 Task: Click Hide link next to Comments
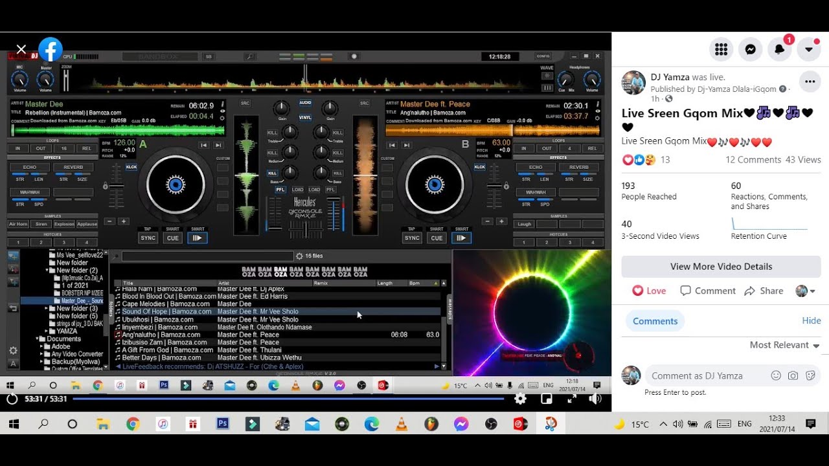point(811,321)
